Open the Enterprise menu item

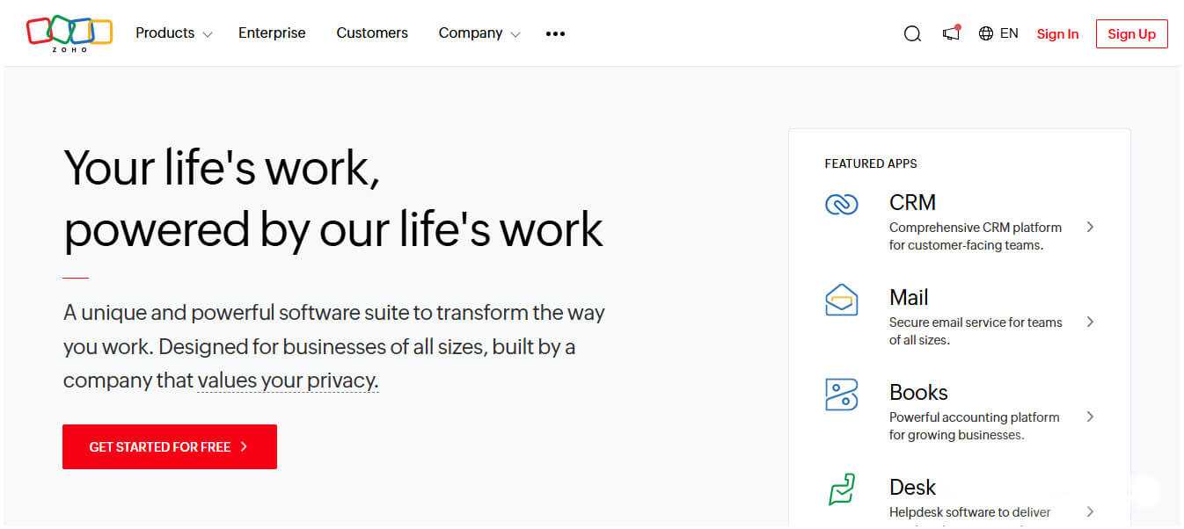pos(271,33)
